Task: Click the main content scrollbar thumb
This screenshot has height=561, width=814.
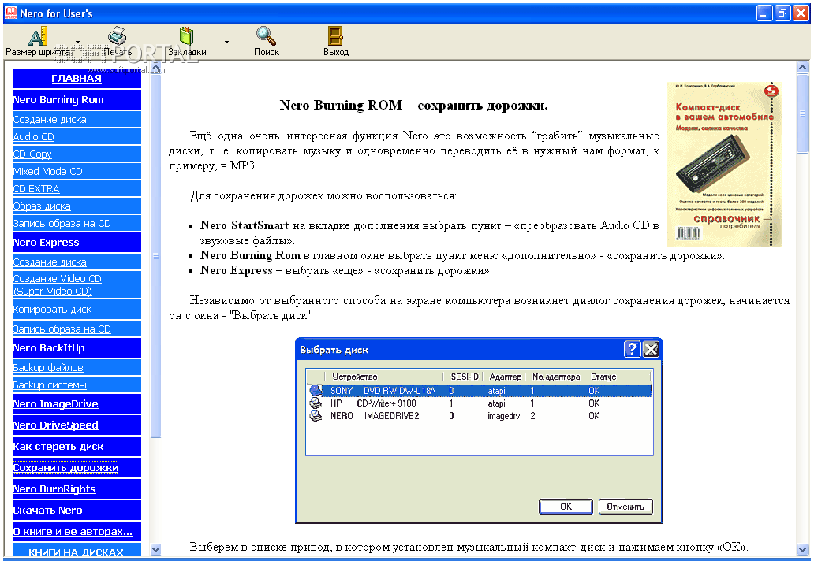Action: [x=803, y=113]
